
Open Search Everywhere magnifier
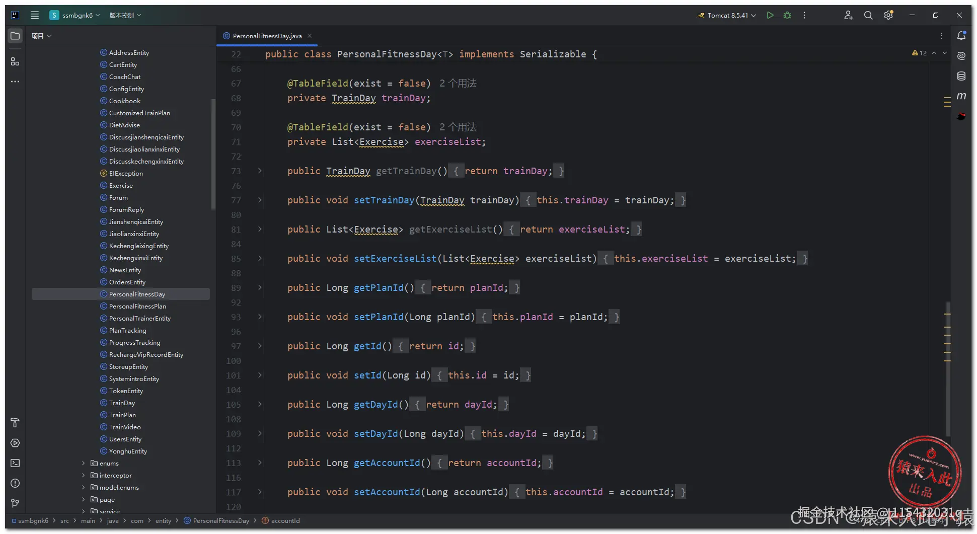pos(868,15)
